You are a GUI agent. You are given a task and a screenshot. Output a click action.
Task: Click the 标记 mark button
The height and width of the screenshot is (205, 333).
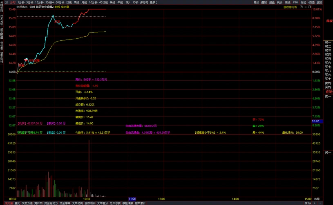click(303, 2)
